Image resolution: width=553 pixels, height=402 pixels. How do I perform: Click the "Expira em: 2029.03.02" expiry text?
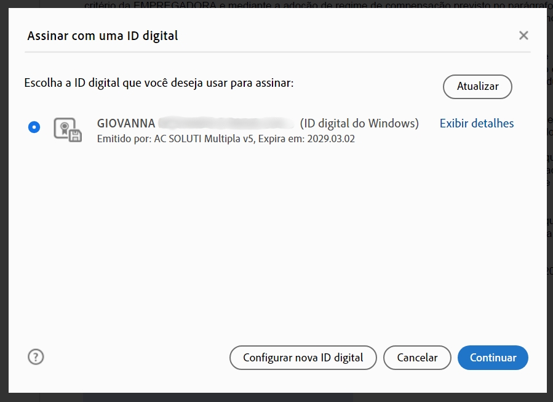click(306, 139)
